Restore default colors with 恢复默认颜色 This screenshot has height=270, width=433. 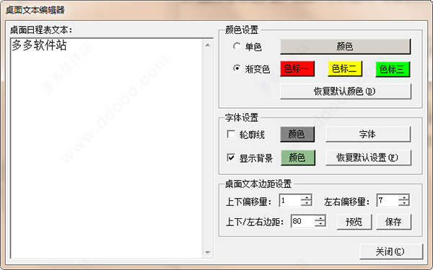345,91
